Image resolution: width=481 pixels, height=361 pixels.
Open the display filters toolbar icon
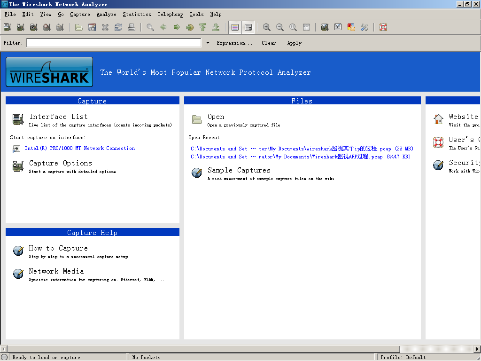point(338,27)
